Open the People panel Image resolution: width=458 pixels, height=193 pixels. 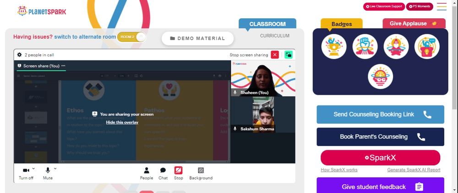(147, 173)
